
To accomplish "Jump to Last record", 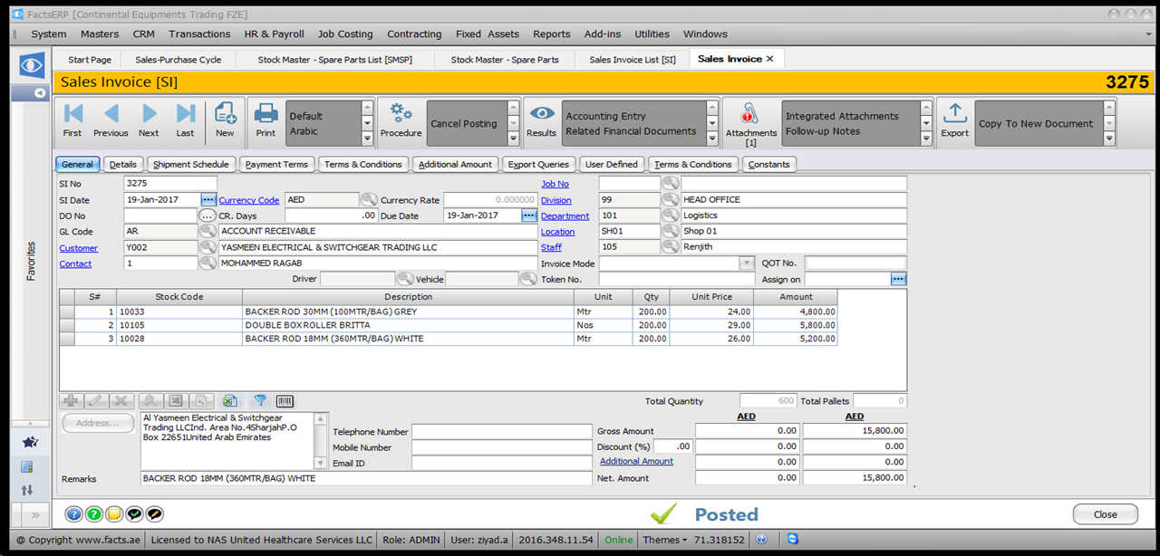I will [x=185, y=120].
